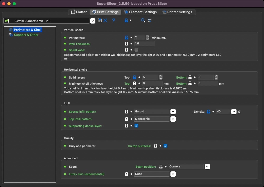Click the blue X delete preset icon
Screen dimensions: 264x187
(x=105, y=21)
